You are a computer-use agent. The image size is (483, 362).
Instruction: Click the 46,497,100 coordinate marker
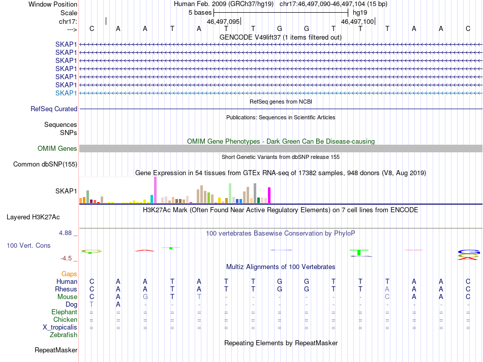point(357,21)
